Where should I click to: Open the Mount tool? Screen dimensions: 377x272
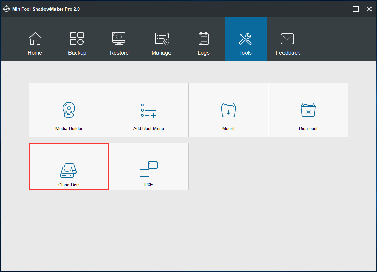(x=228, y=109)
